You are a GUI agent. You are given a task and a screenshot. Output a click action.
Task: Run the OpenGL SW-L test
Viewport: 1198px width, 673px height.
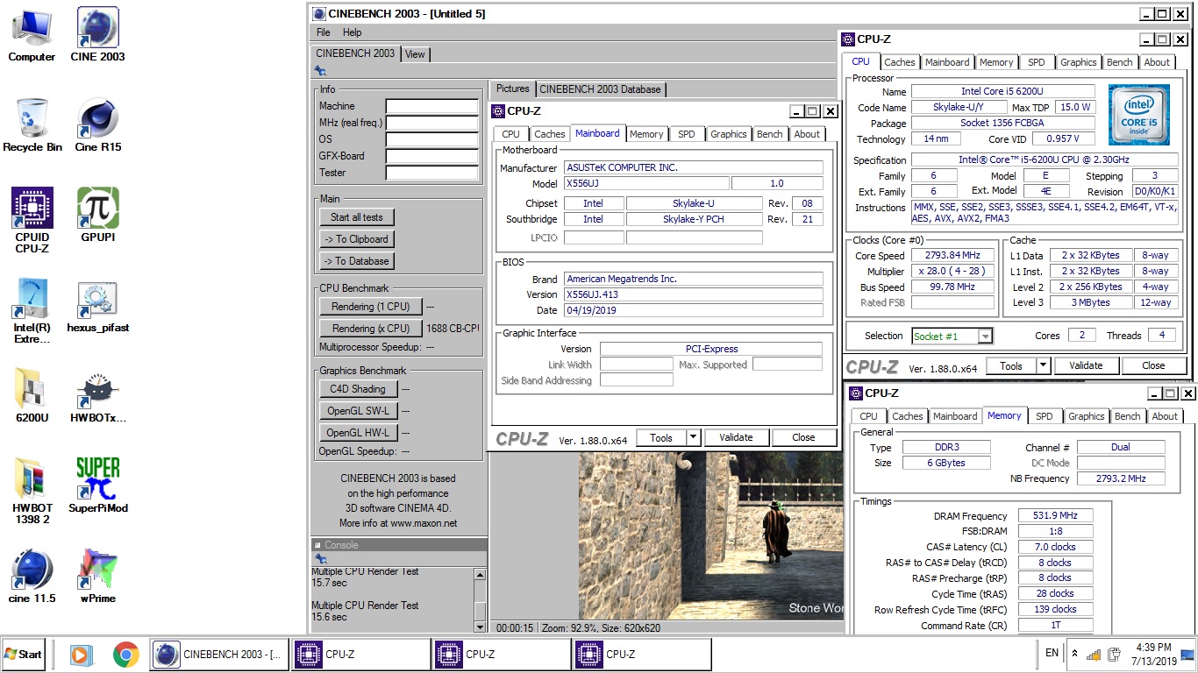click(x=358, y=411)
